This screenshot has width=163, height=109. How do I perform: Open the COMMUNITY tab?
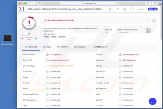click(x=100, y=47)
